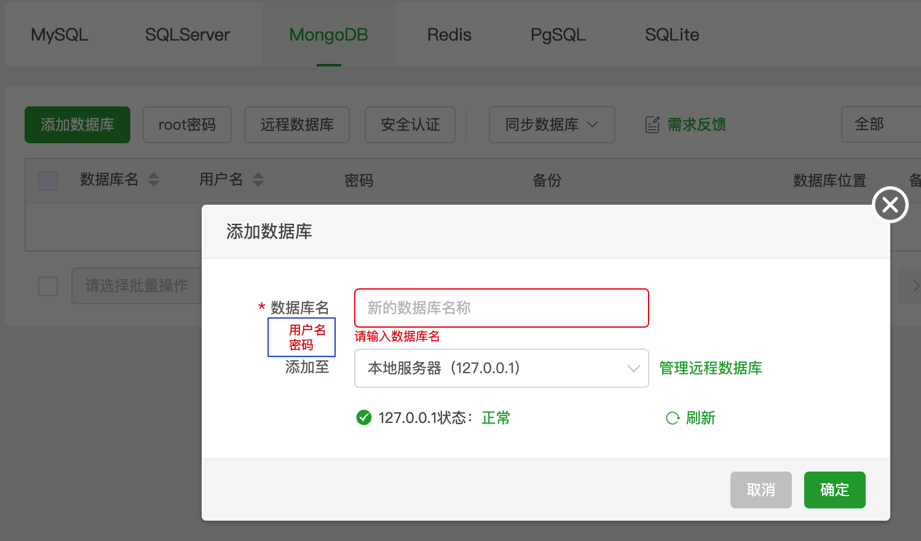The height and width of the screenshot is (541, 921).
Task: Close the Add Database dialog
Action: click(x=890, y=205)
